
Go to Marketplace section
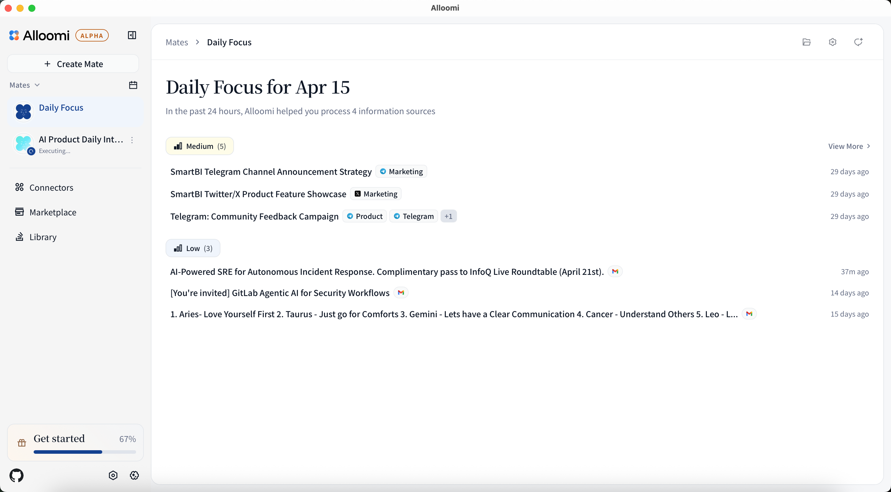[x=52, y=212]
